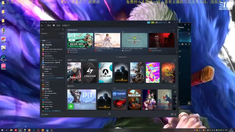
Task: Open the Slay the Spire cover
Action: coord(168,72)
